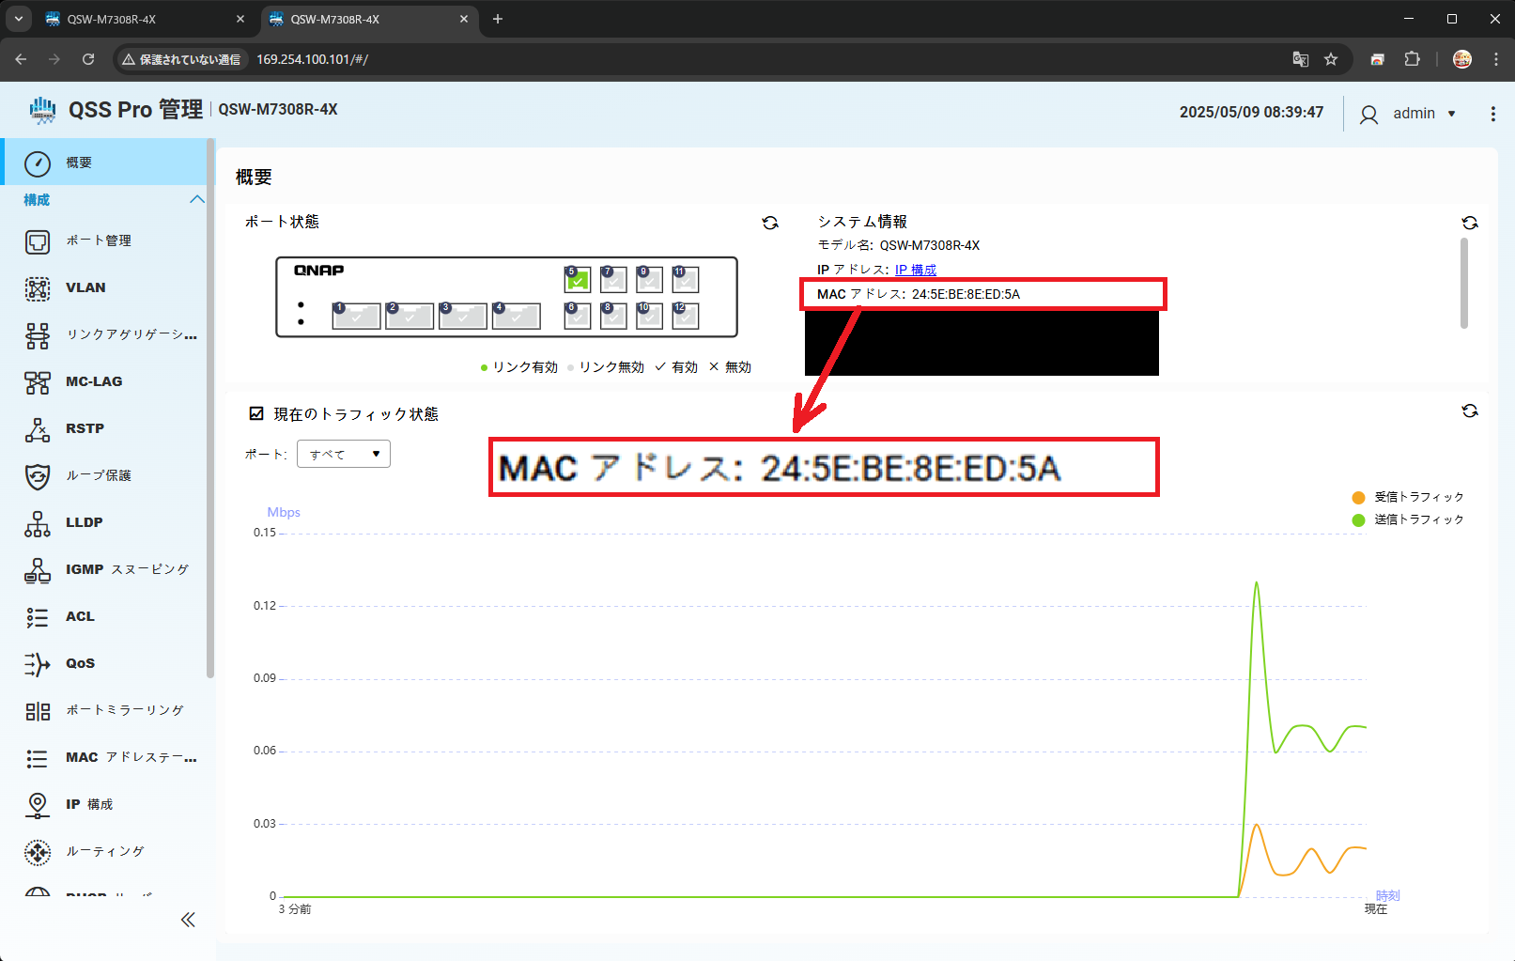1515x961 pixels.
Task: Refresh the システム情報 panel
Action: [x=1470, y=223]
